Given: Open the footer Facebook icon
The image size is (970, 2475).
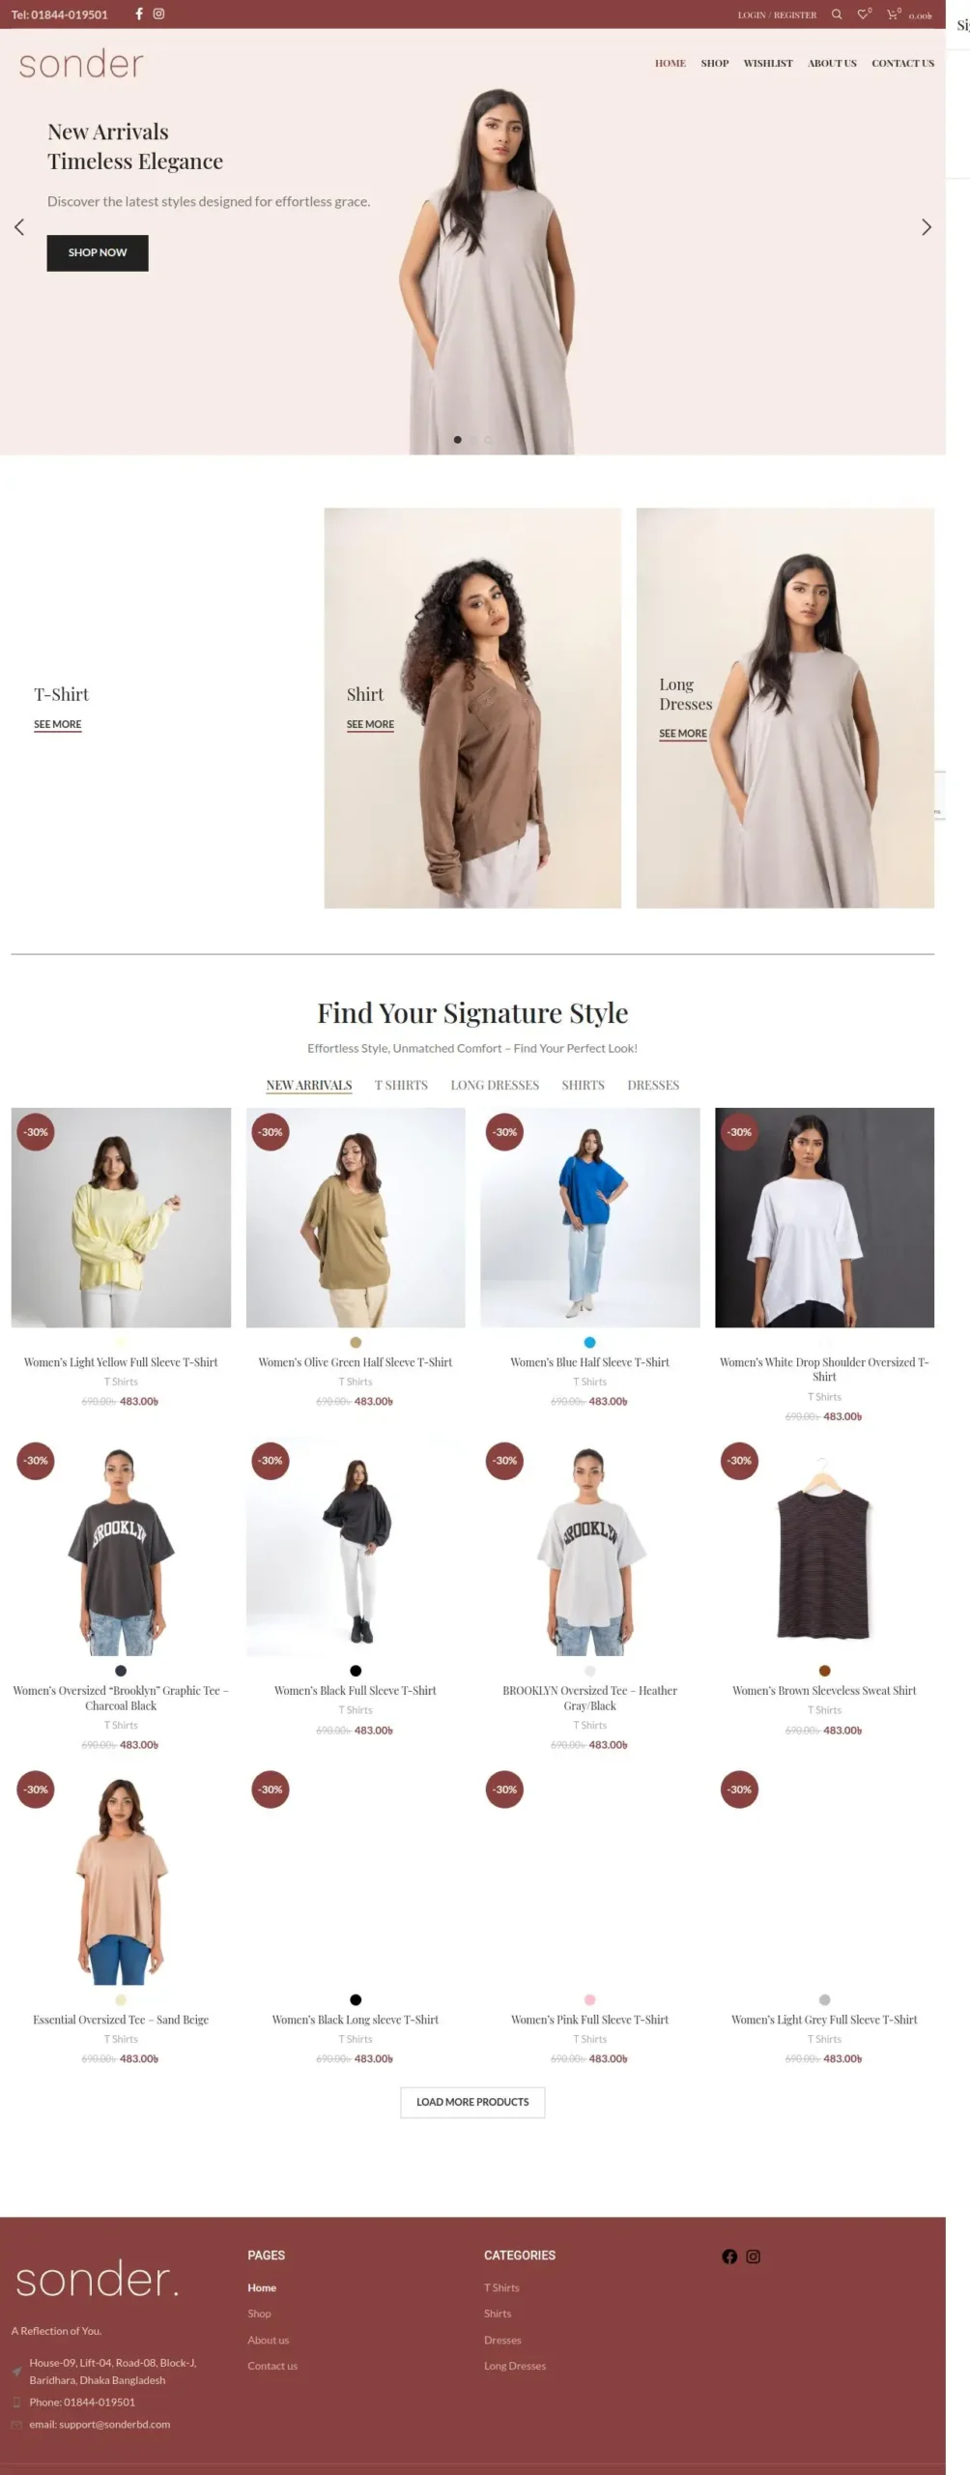Looking at the screenshot, I should tap(729, 2257).
